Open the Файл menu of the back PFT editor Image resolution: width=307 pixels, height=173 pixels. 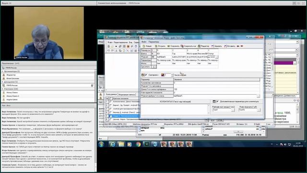[110, 42]
